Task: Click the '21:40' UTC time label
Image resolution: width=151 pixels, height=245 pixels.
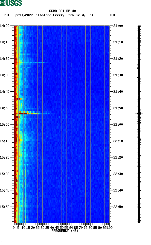Action: point(118,92)
